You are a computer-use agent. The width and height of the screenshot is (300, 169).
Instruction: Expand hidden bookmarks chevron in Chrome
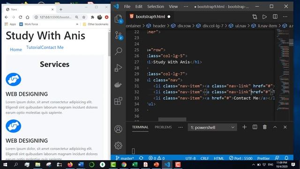tap(77, 24)
